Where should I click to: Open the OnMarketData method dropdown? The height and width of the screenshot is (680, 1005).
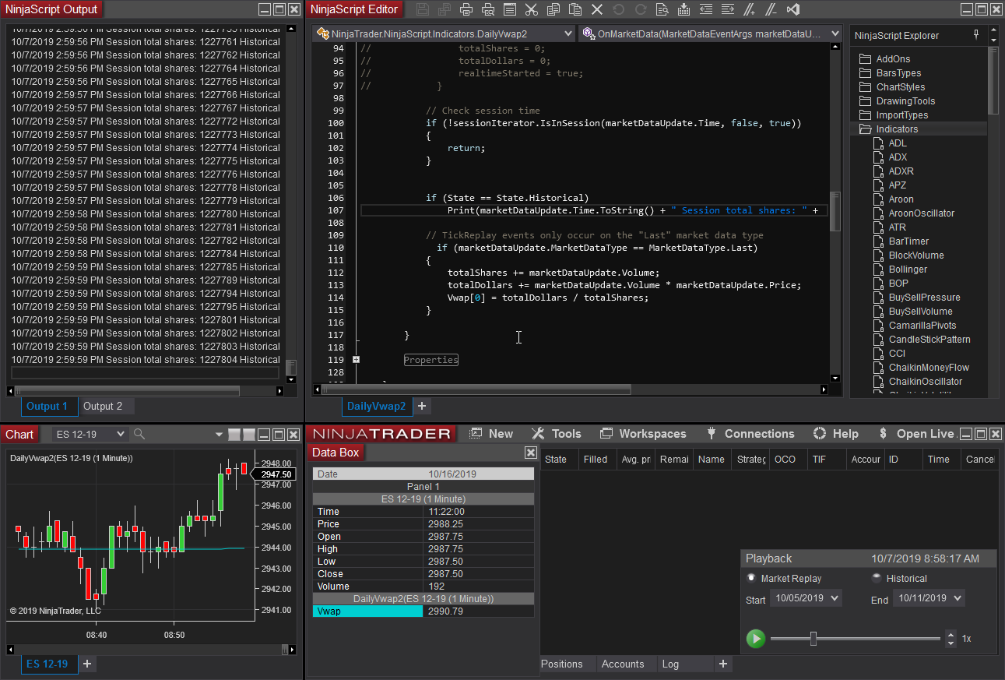click(835, 34)
